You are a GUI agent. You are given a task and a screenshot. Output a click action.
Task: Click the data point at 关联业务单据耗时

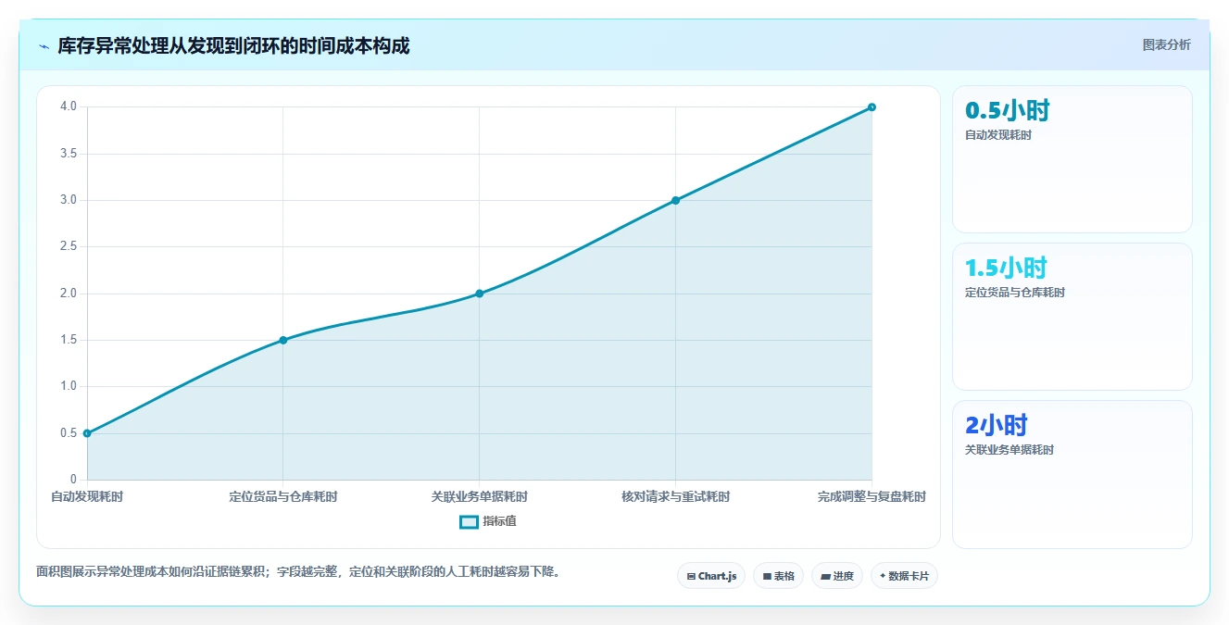point(480,294)
